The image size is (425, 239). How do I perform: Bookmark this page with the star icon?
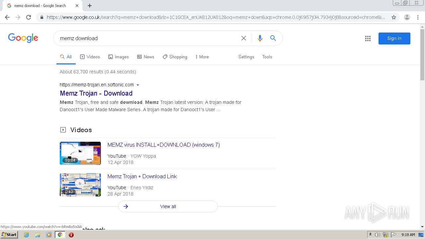(394, 17)
